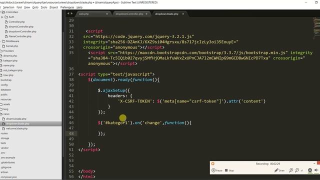The height and width of the screenshot is (180, 320).
Task: Open Controller.php in sidebar
Action: (16, 22)
